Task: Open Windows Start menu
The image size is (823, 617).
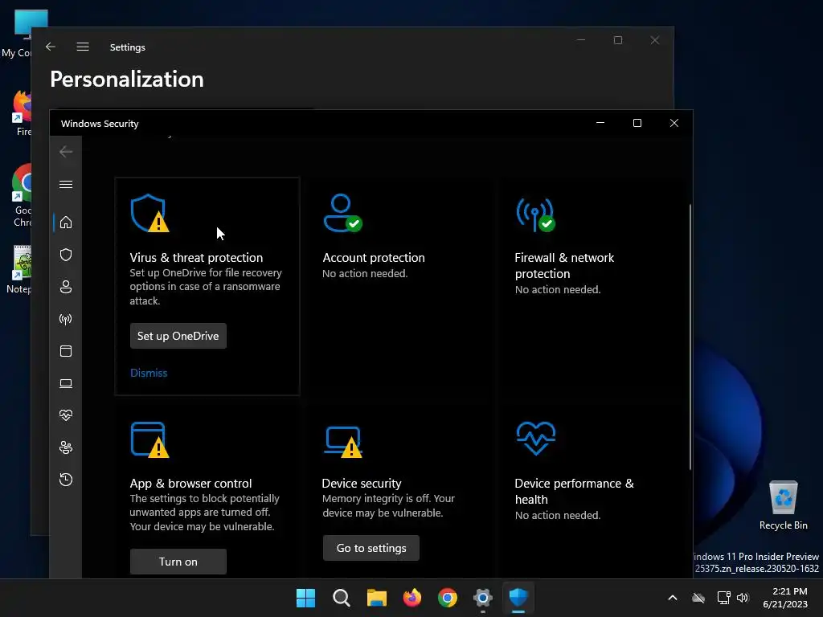Action: pyautogui.click(x=305, y=598)
